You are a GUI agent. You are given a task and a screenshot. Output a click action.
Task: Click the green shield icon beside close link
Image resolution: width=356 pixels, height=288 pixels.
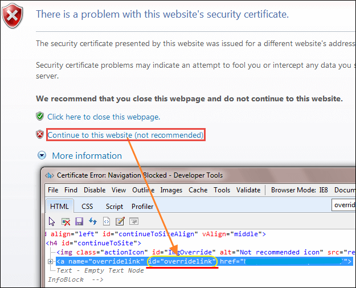(x=40, y=117)
